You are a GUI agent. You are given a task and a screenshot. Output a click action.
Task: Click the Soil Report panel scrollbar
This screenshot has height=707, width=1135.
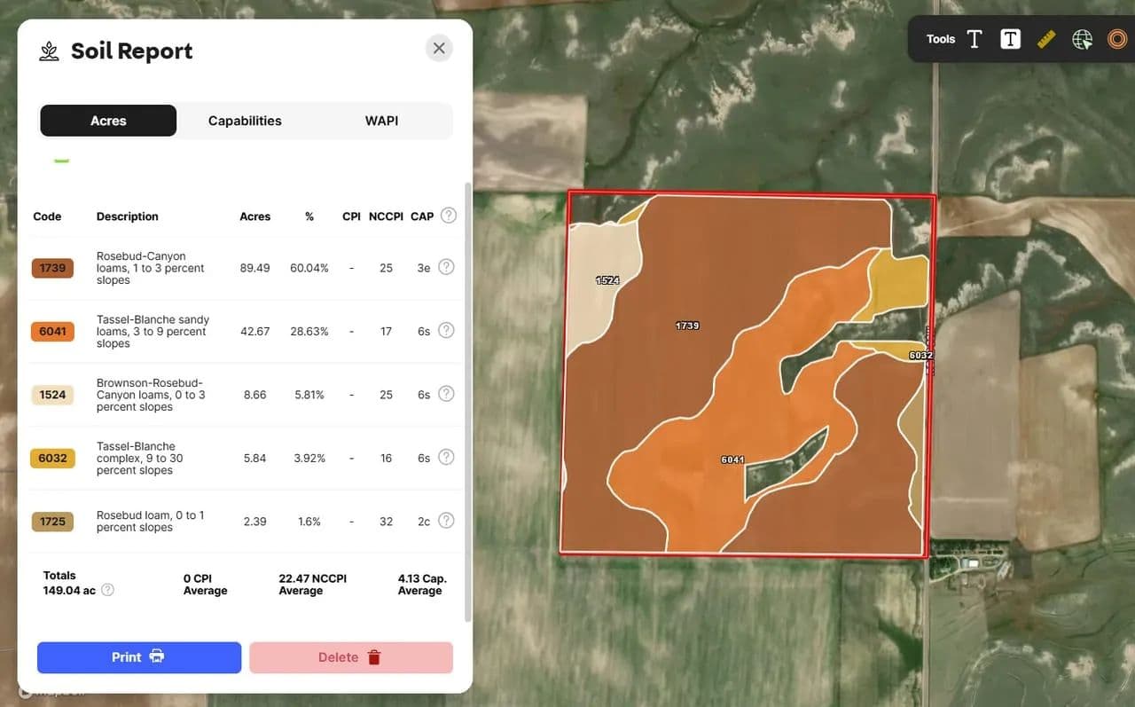tap(468, 399)
